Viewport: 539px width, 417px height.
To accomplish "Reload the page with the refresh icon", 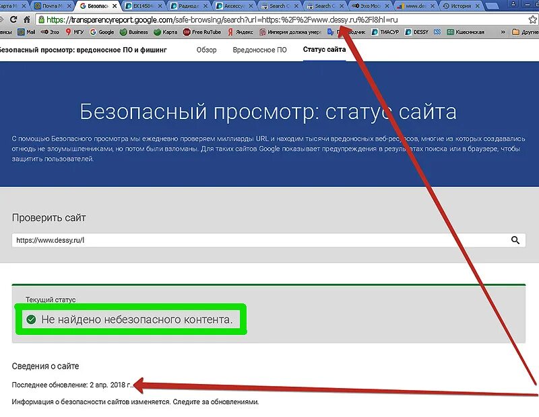I will 13,20.
